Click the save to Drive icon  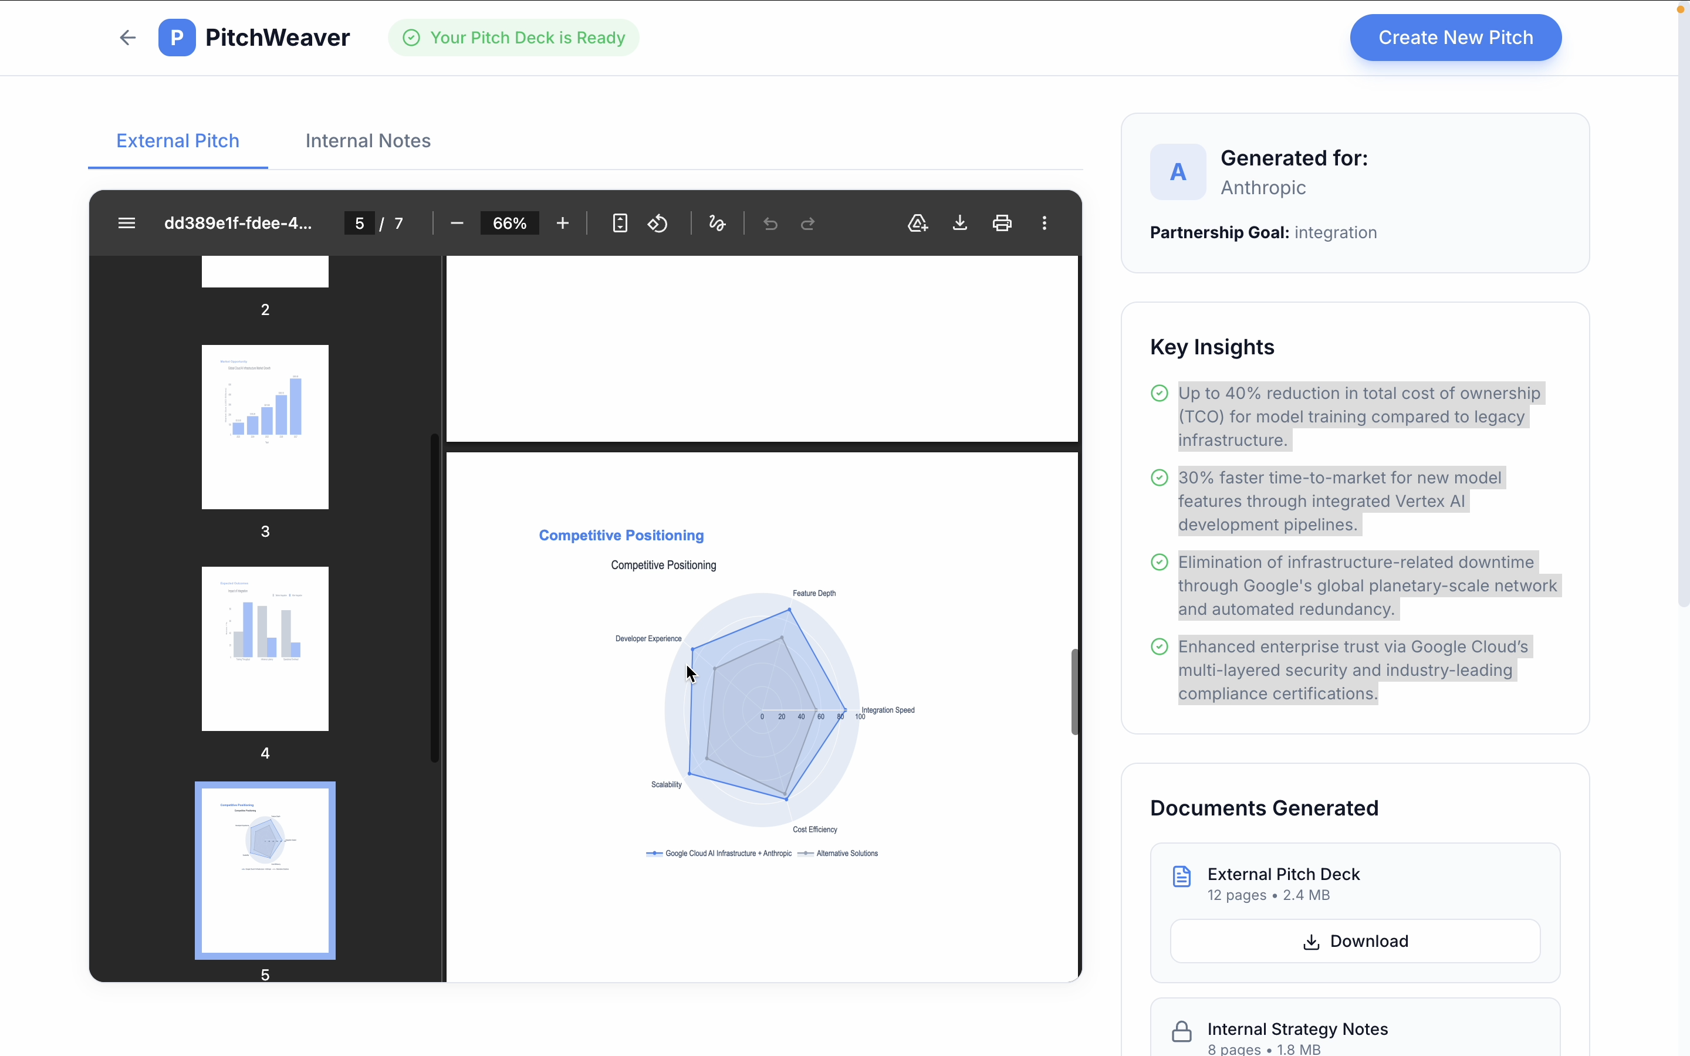(x=917, y=224)
